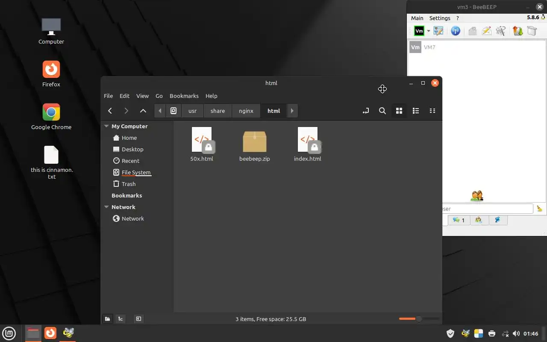Open the Edit menu
Screen dimensions: 547x342
[x=124, y=96]
